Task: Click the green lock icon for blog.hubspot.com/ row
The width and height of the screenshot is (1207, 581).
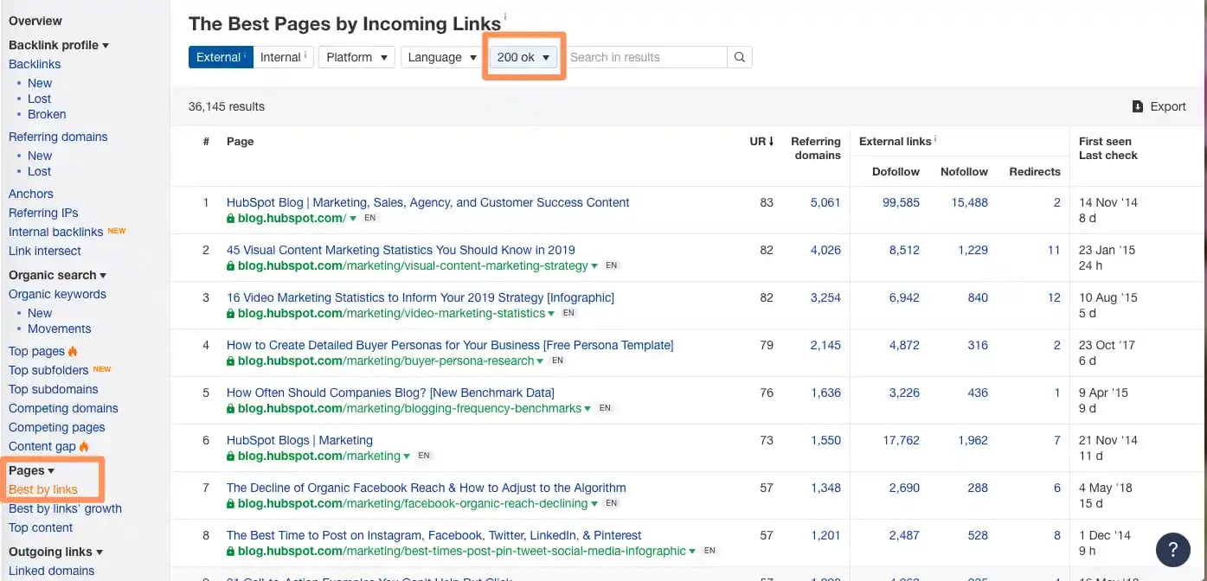Action: tap(231, 219)
